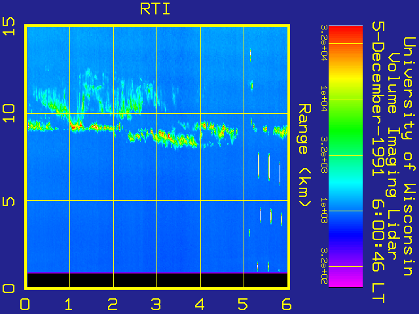
Task: Select the '5-December-1991 6:00:46 LT' timestamp
Action: (x=378, y=162)
